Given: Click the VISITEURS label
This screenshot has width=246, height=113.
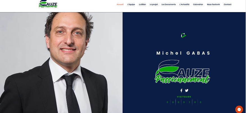Looking at the screenshot, I should [184, 97].
